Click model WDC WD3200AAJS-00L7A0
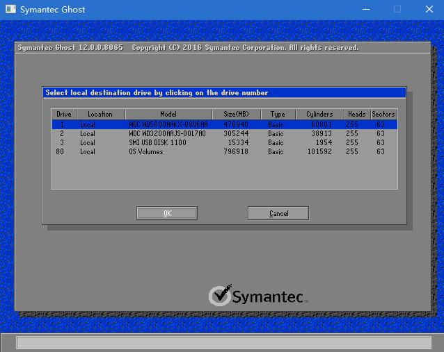The height and width of the screenshot is (352, 444). click(x=167, y=133)
